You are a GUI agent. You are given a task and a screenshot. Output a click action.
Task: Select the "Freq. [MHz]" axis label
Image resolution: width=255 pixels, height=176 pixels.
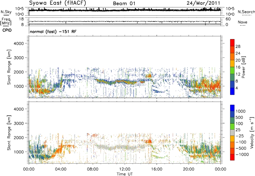6,22
